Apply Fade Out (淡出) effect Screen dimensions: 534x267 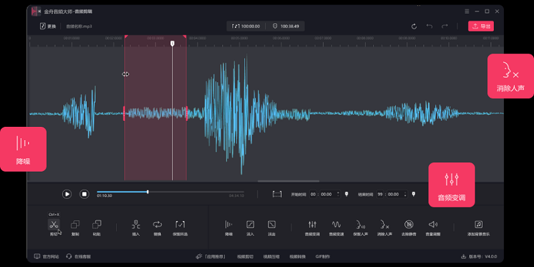pyautogui.click(x=272, y=225)
